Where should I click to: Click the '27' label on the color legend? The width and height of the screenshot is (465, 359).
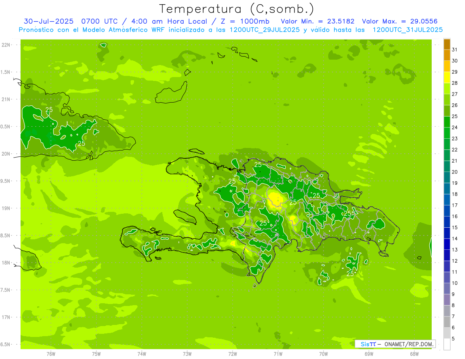[x=455, y=94]
